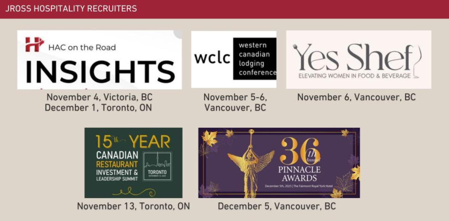Open the Yes Shef event banner

358,60
